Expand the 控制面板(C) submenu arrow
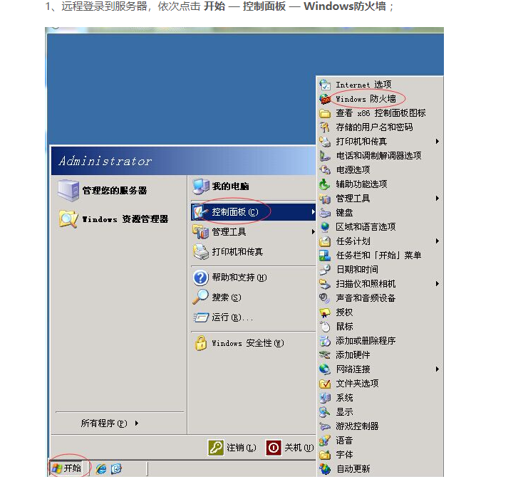The image size is (528, 489). pos(313,212)
